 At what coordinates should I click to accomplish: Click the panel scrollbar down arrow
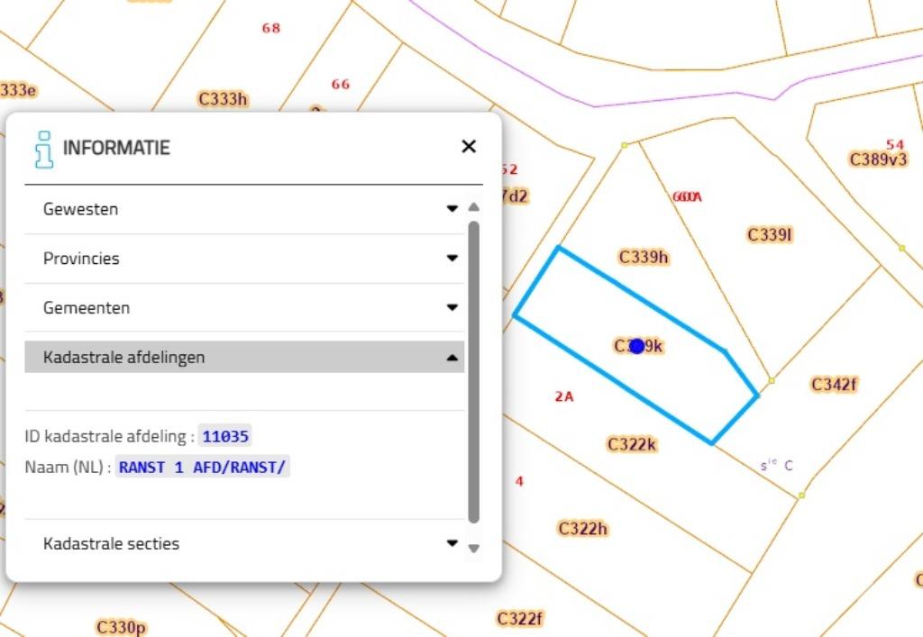pos(474,548)
